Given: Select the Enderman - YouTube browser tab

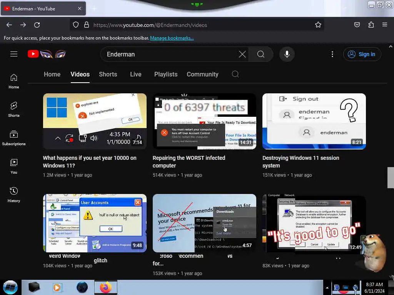Looking at the screenshot, I should pos(43,8).
